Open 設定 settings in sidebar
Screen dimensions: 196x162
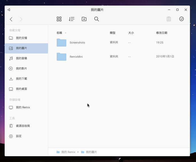[18, 136]
